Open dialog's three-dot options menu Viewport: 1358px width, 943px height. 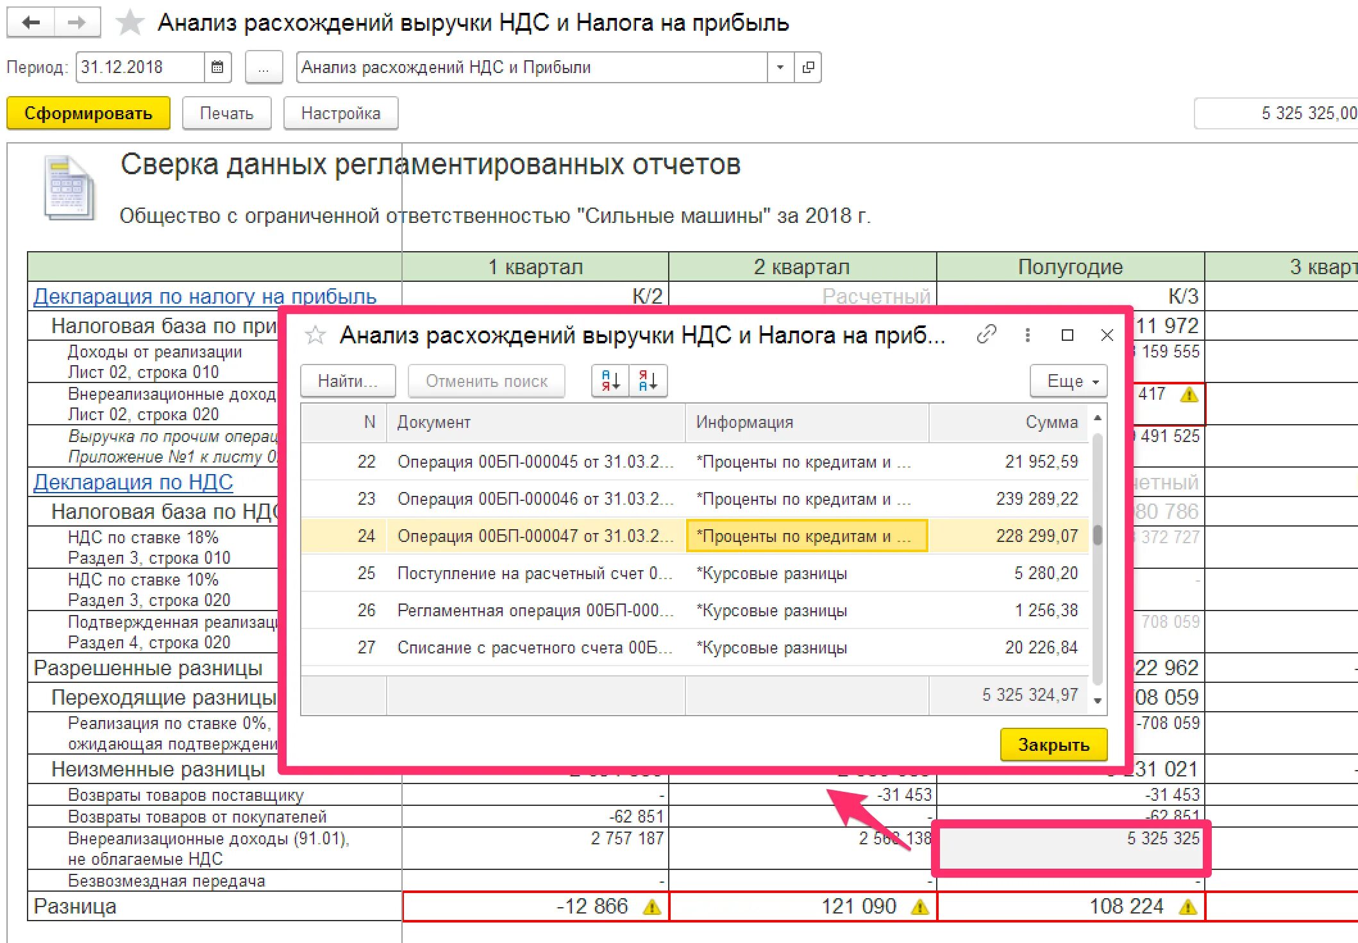tap(1027, 334)
